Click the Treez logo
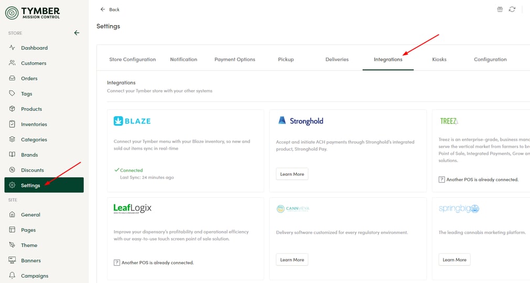Image resolution: width=530 pixels, height=283 pixels. 449,121
